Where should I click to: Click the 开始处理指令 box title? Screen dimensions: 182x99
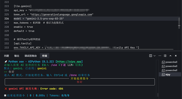tap(79, 79)
